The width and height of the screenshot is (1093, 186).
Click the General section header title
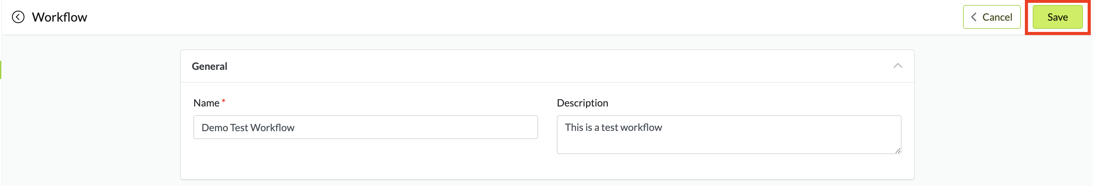click(x=209, y=66)
